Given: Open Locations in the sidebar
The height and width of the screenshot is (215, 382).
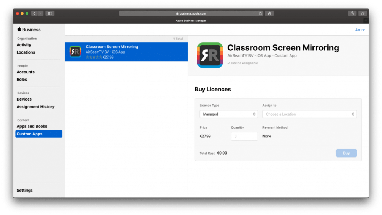Looking at the screenshot, I should (26, 52).
